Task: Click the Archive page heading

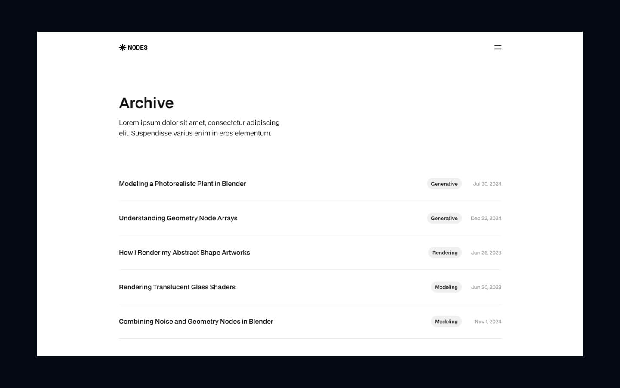Action: 146,103
